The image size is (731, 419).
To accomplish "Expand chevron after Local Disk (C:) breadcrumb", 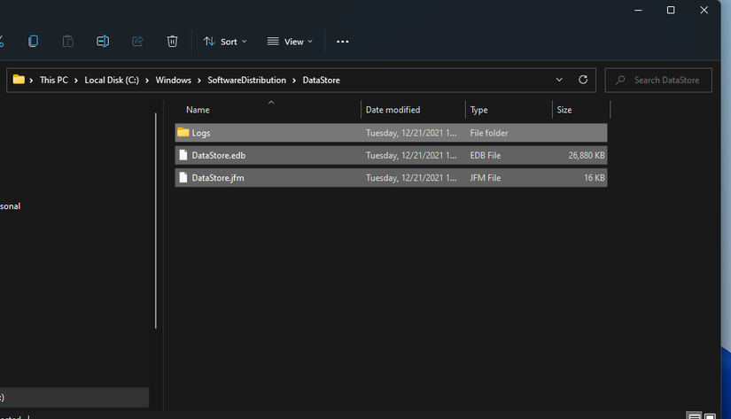I will [x=147, y=81].
